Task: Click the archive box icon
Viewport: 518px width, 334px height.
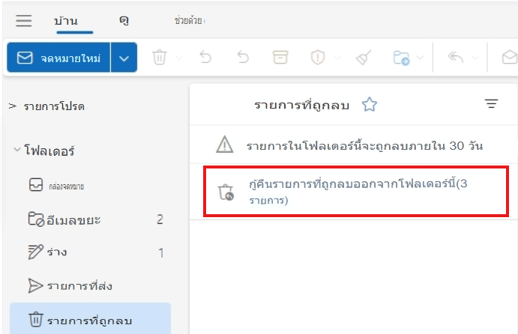Action: [x=280, y=58]
